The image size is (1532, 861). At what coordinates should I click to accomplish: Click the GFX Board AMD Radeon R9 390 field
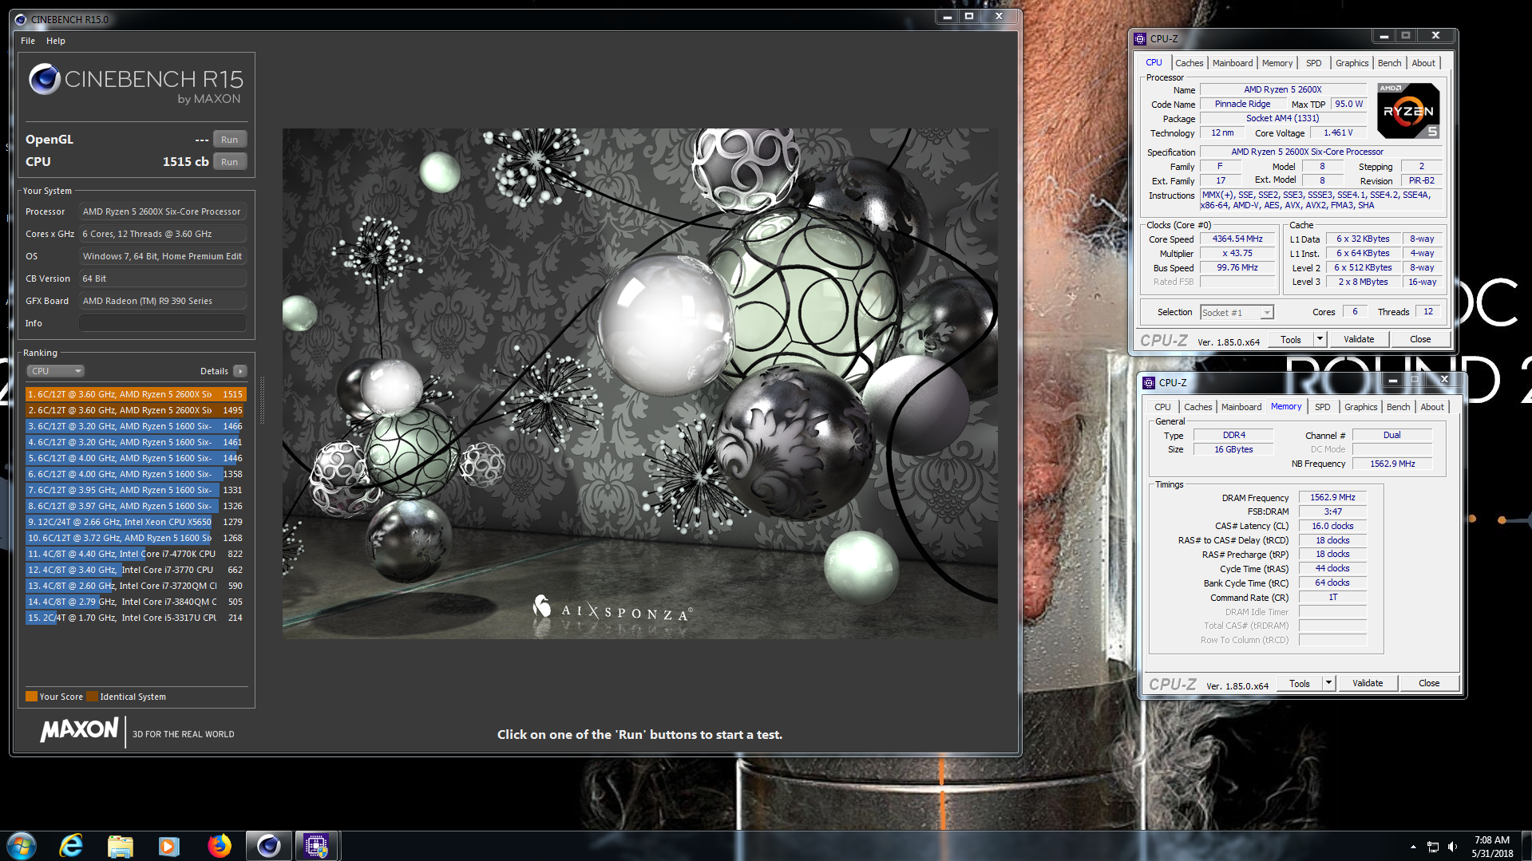163,301
